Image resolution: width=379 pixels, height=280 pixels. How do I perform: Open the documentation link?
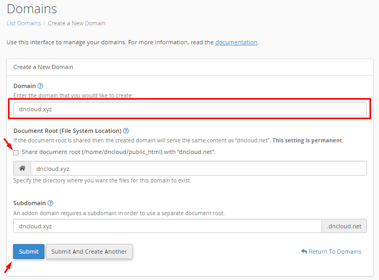[x=236, y=42]
